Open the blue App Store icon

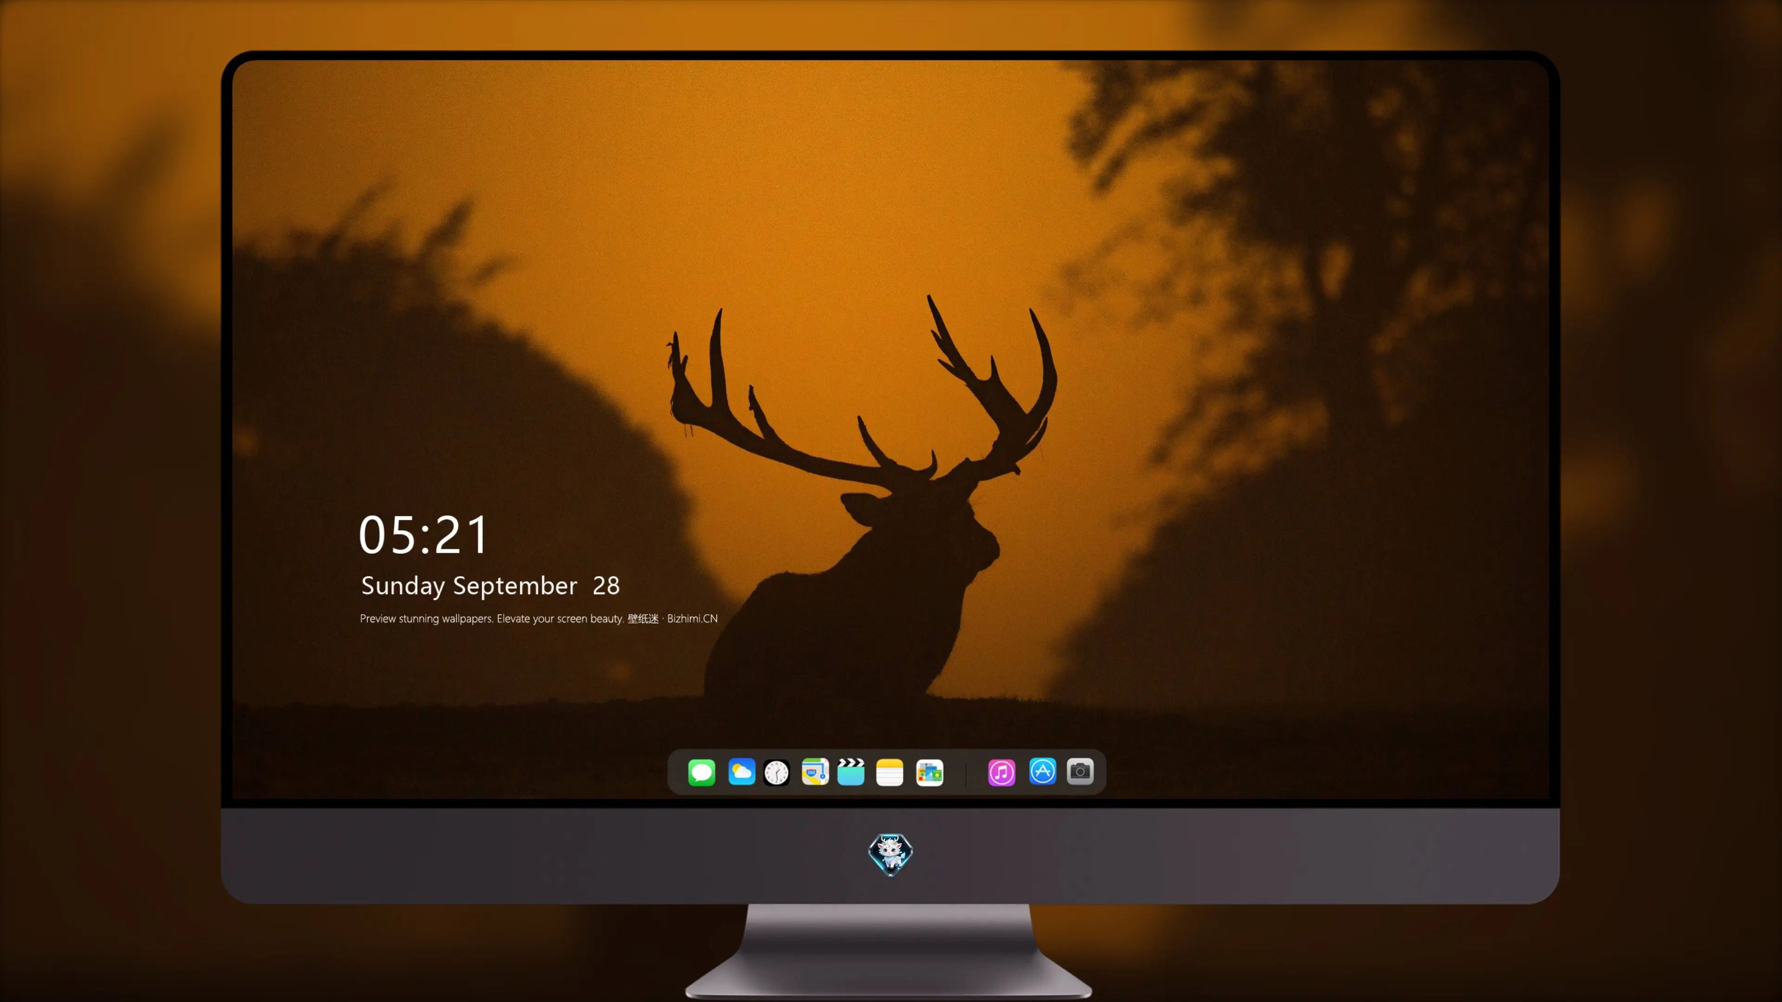pyautogui.click(x=1042, y=772)
